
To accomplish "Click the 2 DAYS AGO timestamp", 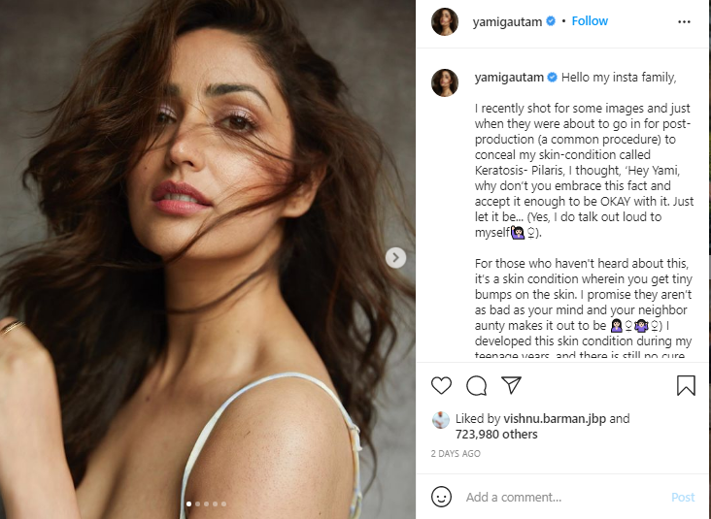I will tap(456, 453).
